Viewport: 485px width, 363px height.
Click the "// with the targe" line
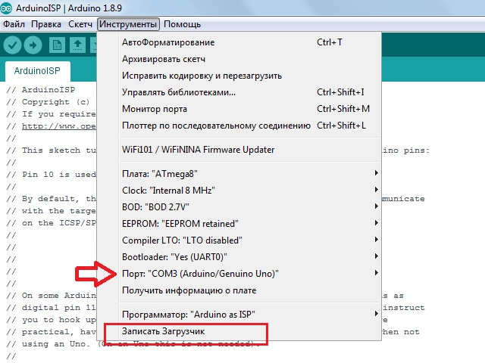(x=51, y=211)
